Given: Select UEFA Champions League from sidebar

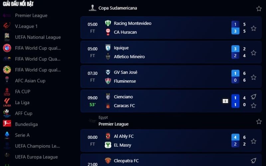Looking at the screenshot, I should tap(37, 146).
